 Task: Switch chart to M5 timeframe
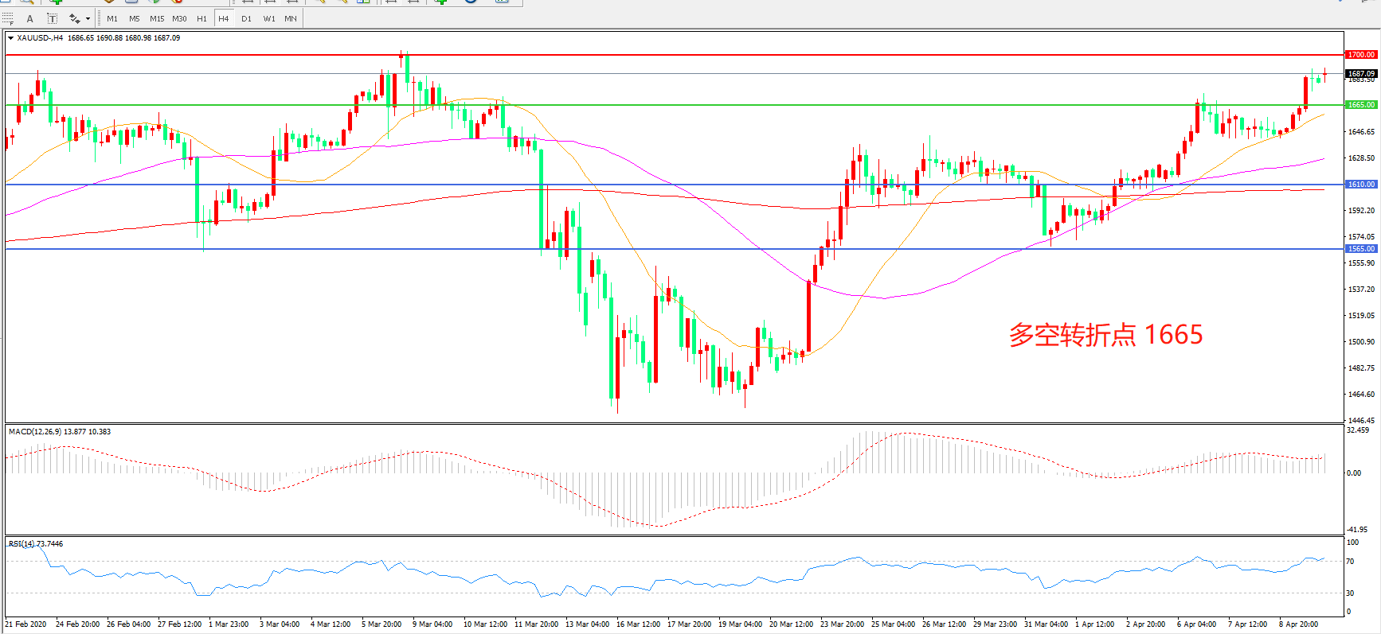134,18
